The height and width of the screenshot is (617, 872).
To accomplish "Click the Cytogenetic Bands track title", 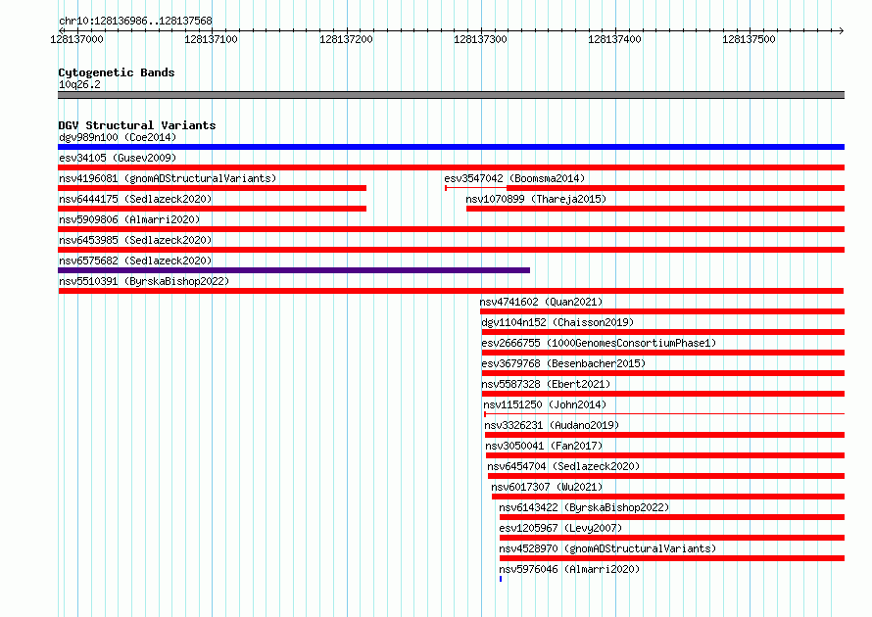I will pyautogui.click(x=117, y=72).
